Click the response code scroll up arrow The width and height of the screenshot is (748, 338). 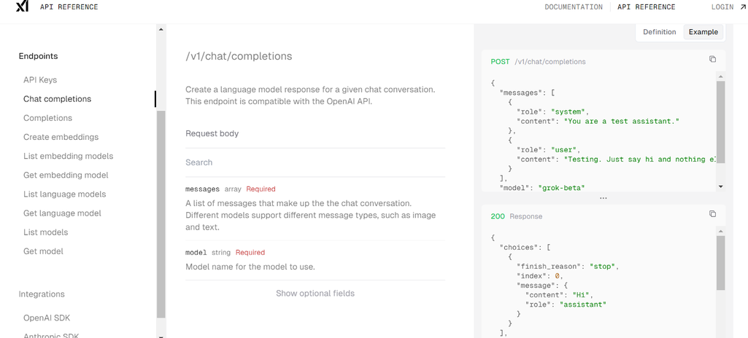[x=721, y=231]
